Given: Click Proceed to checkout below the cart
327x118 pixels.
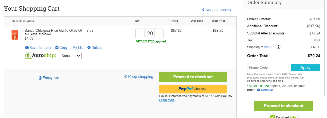Looking at the screenshot, I should click(x=193, y=77).
